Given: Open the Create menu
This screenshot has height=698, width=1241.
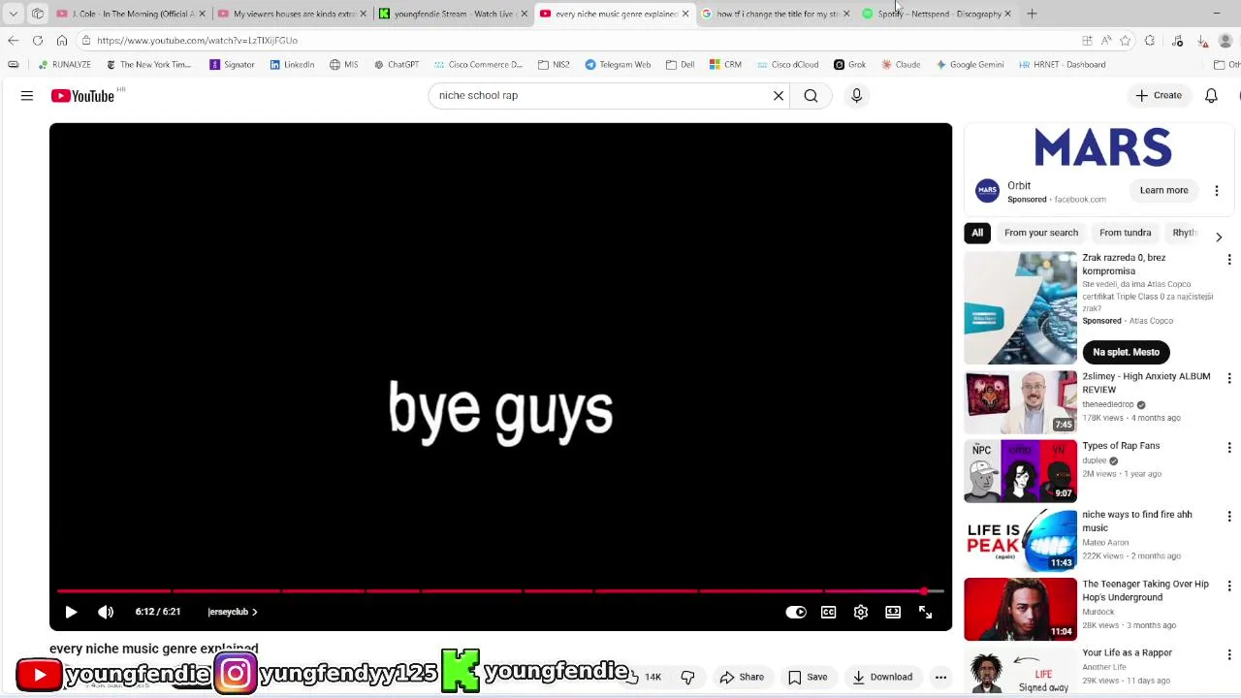Looking at the screenshot, I should (1160, 96).
